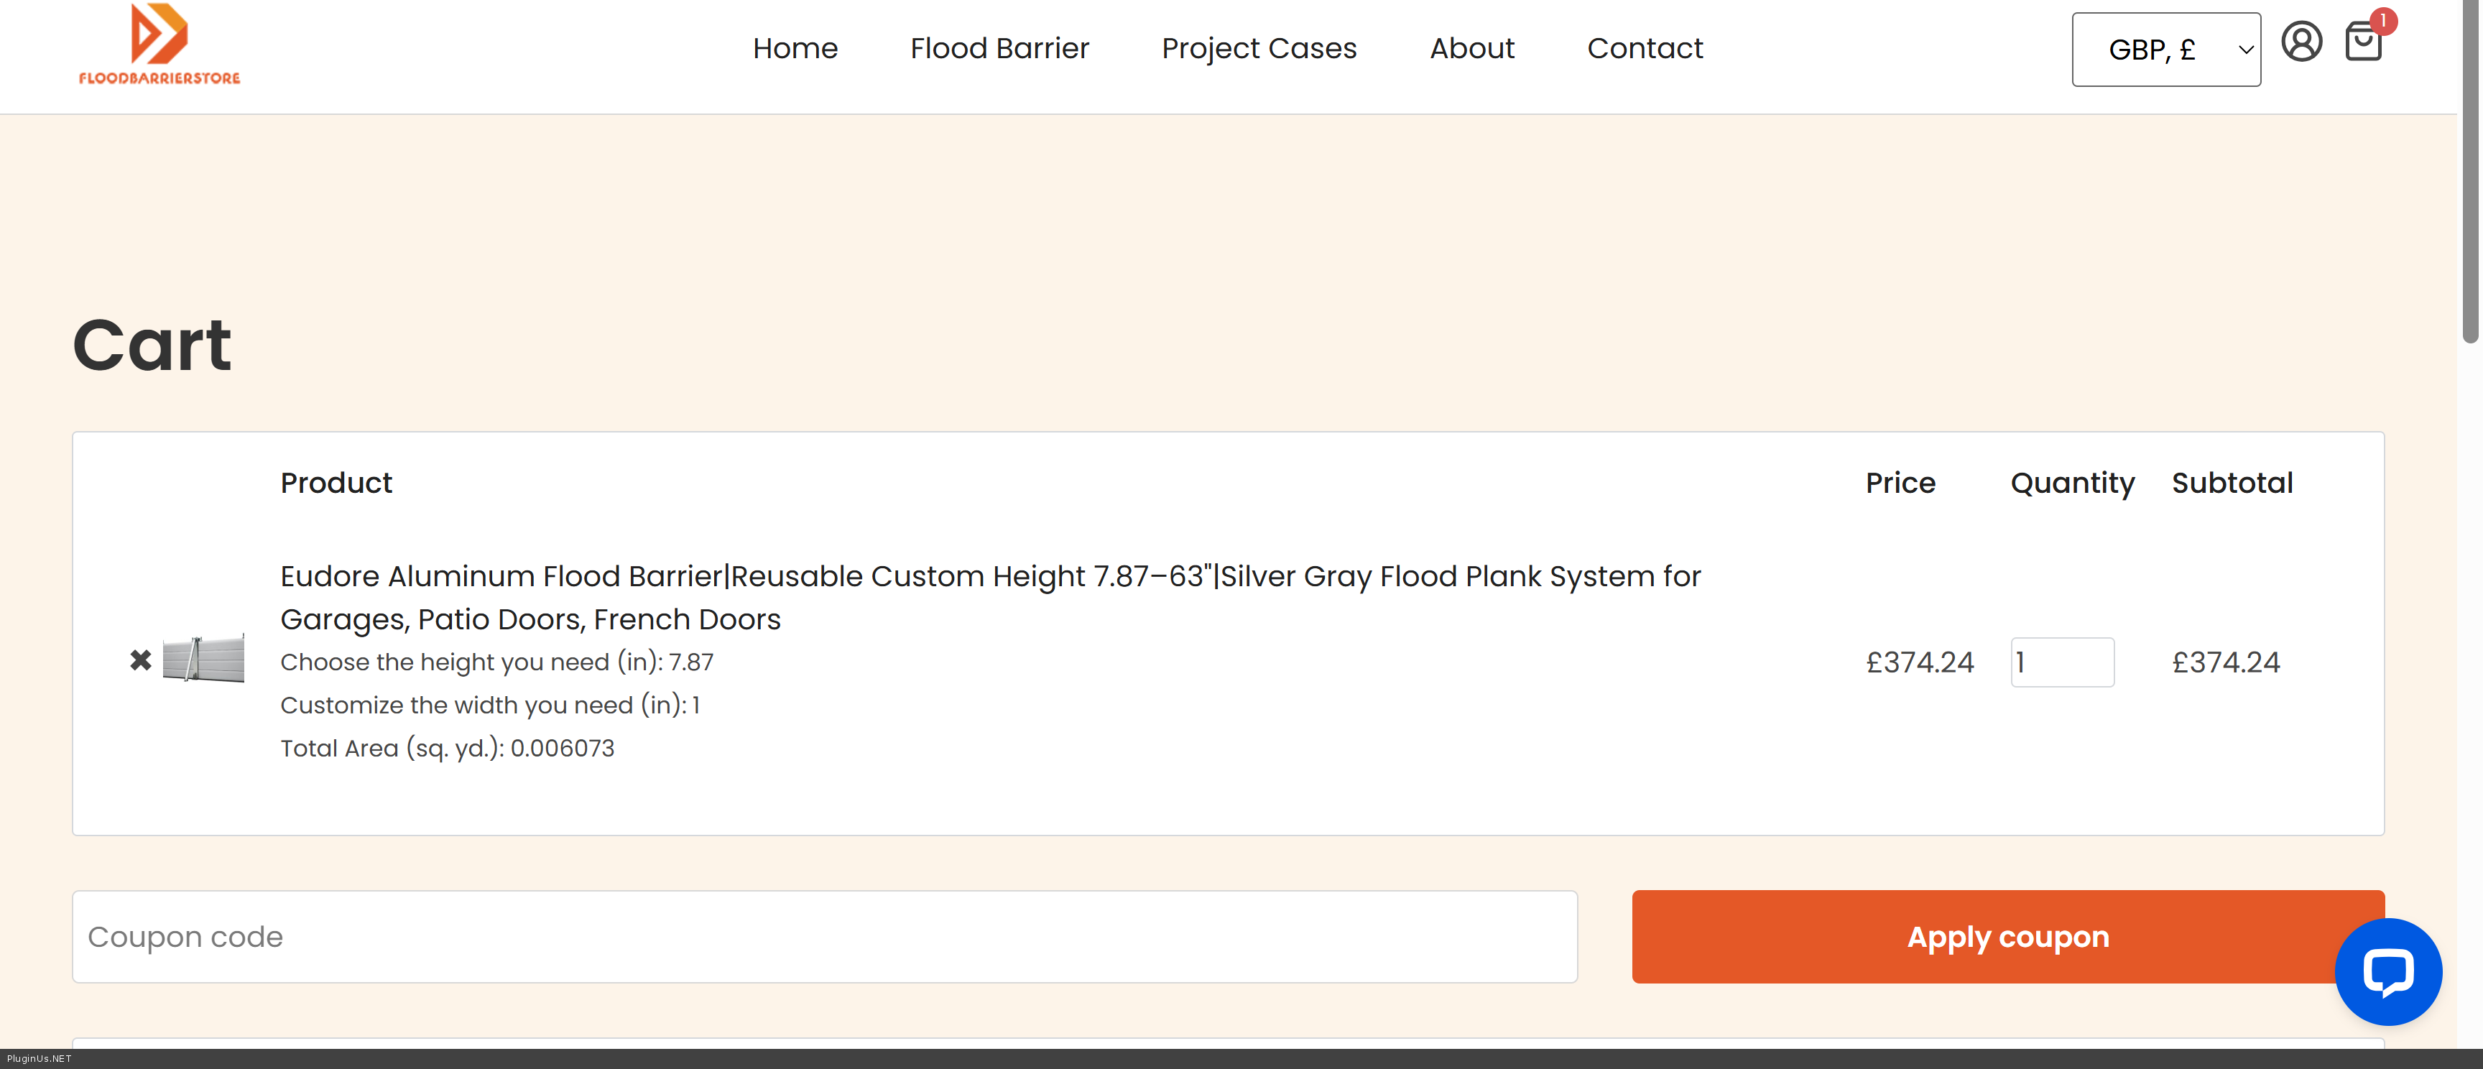Click the quantity input box
This screenshot has height=1069, width=2483.
pos(2062,662)
